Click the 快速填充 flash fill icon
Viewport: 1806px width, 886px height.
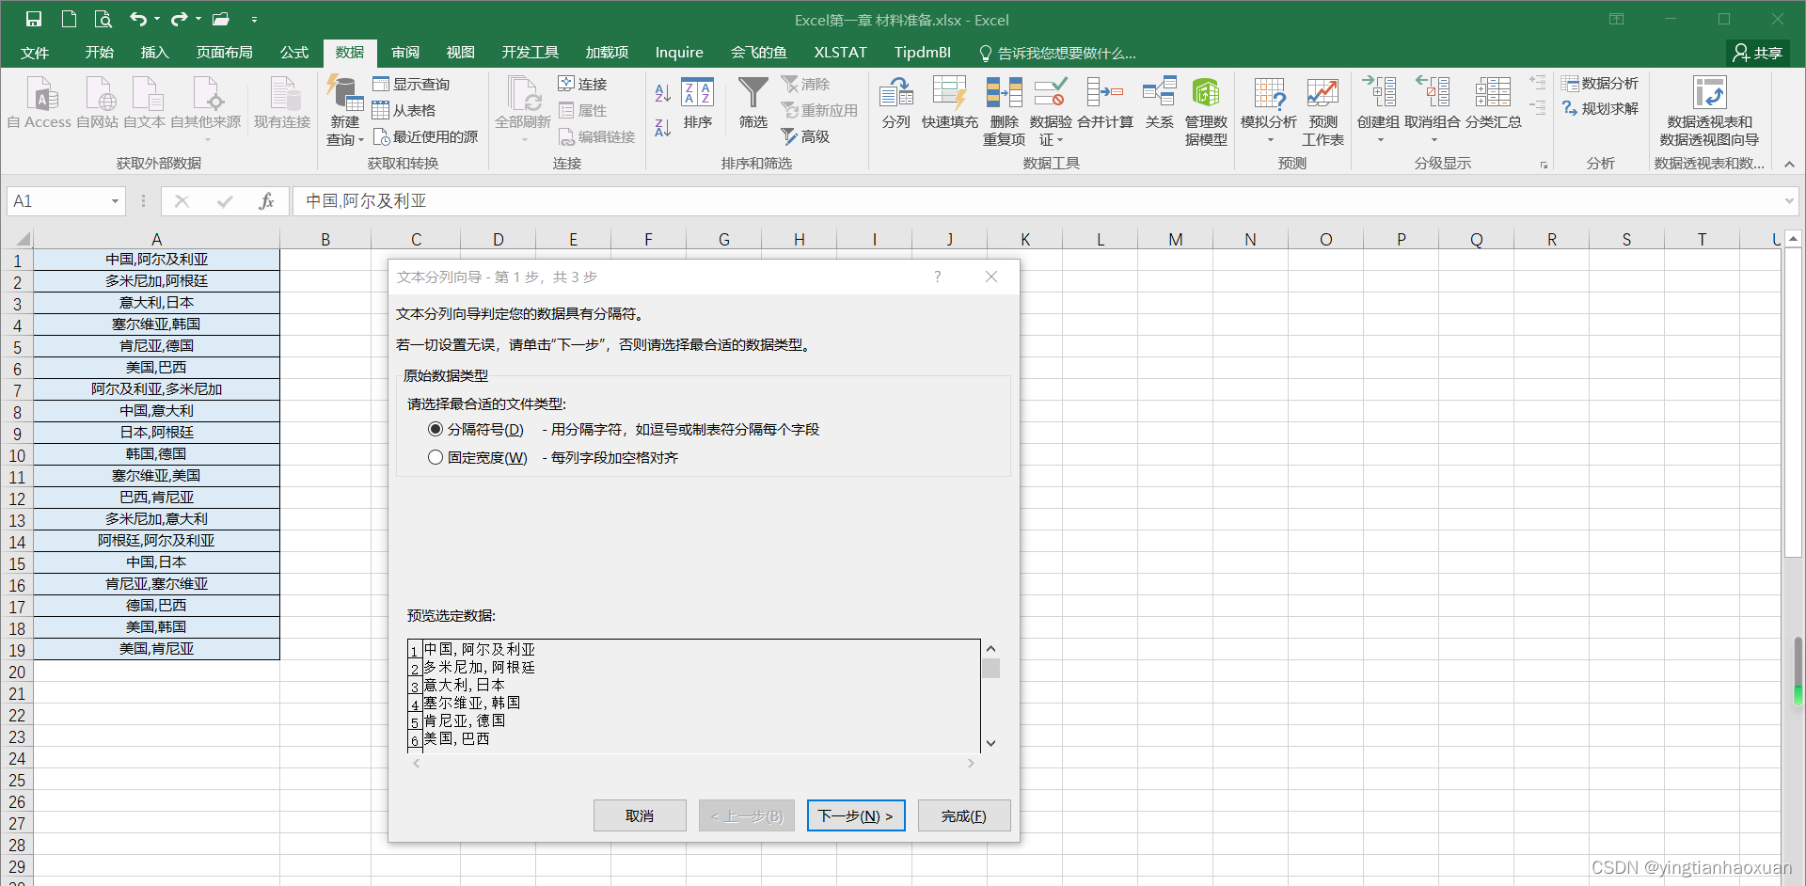pos(950,103)
